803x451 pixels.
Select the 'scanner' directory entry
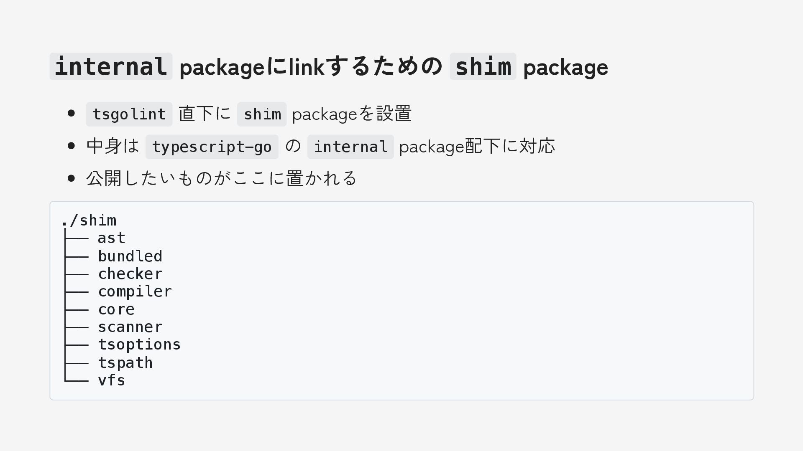130,327
